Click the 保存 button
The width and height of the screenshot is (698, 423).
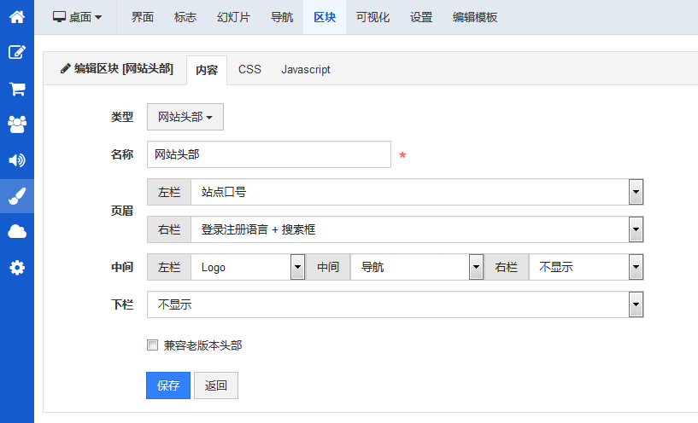point(168,385)
